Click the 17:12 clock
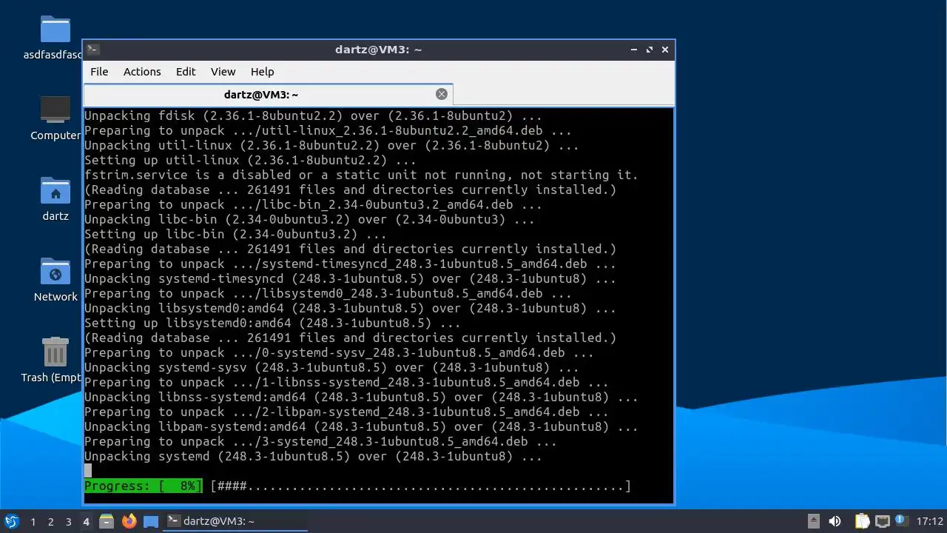 929,521
